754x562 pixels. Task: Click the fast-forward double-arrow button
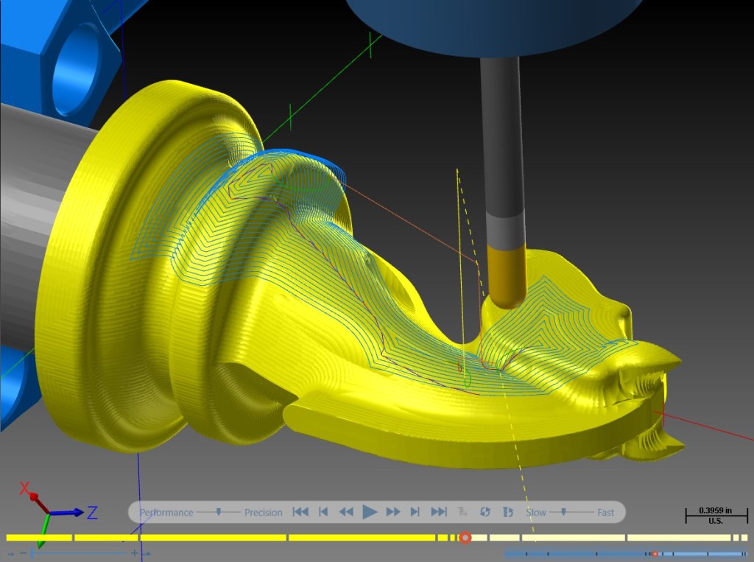pos(393,512)
